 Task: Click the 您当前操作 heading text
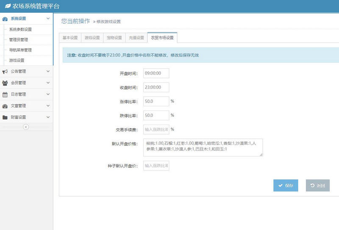75,21
